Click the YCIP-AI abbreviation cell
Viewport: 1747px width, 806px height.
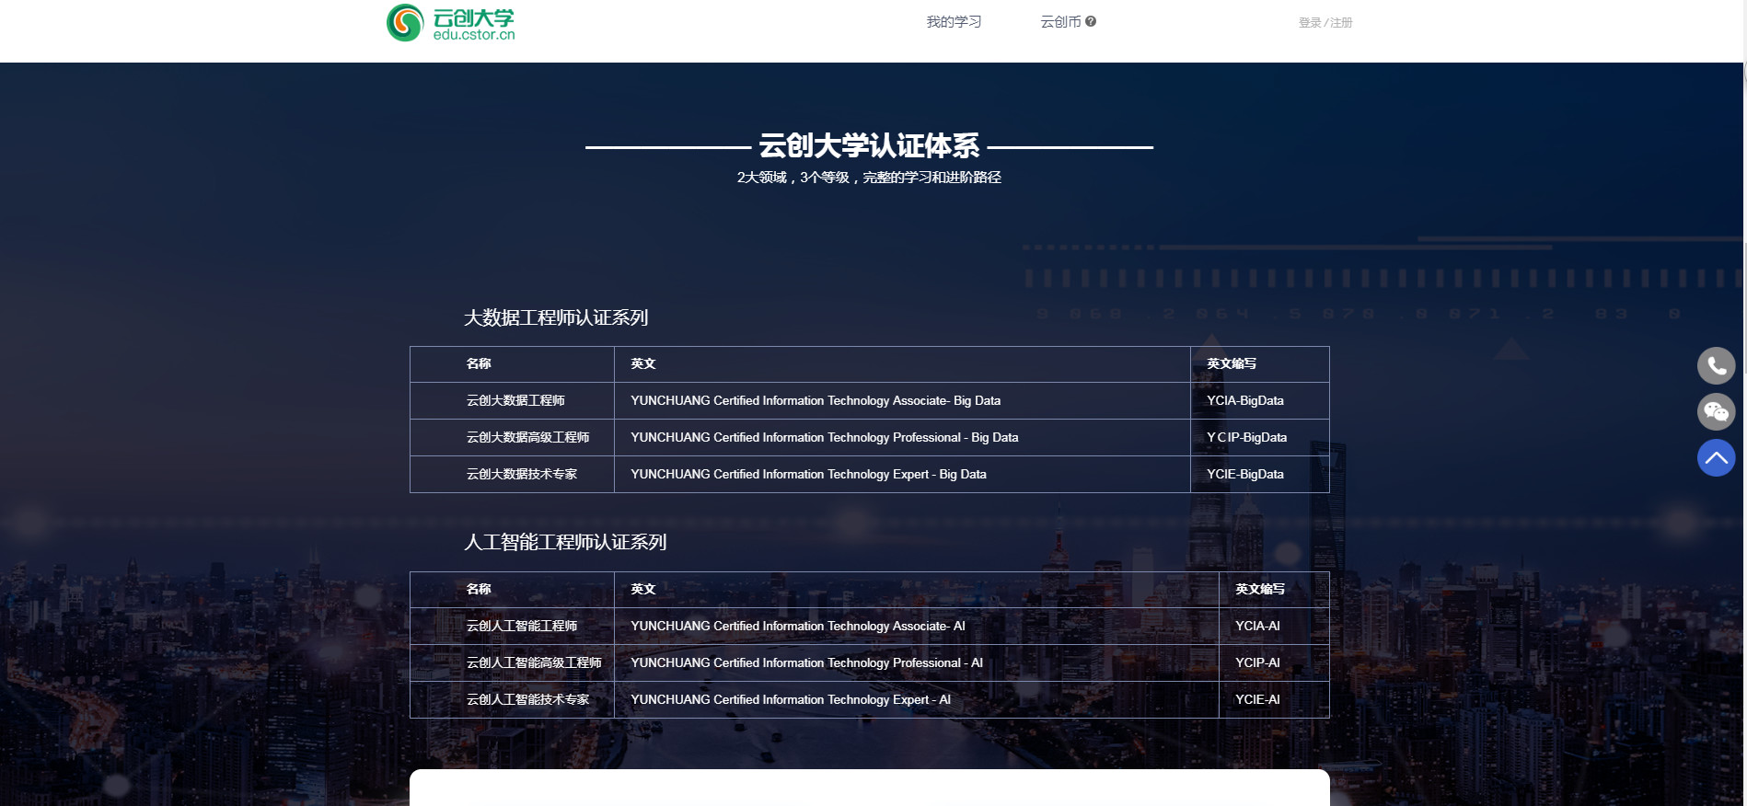[1257, 662]
